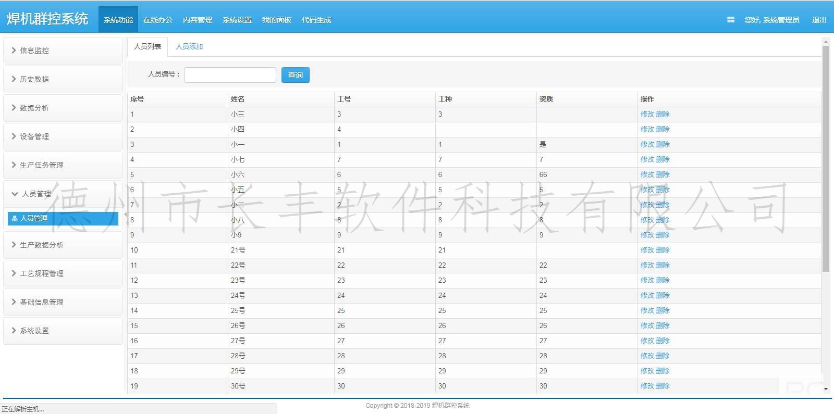Screen dimensions: 834x414
Task: Click the sidebar collapse arrow handle
Action: coord(125,215)
